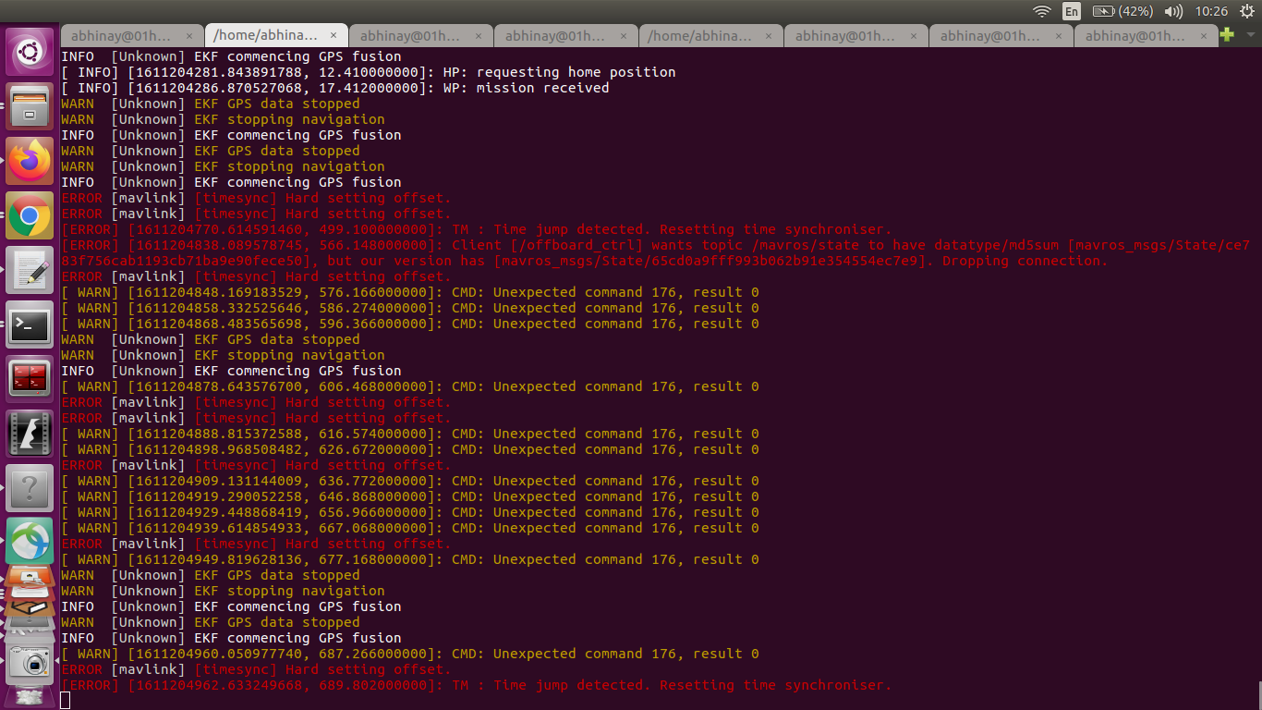Open the red Terminator launcher icon

pos(30,379)
